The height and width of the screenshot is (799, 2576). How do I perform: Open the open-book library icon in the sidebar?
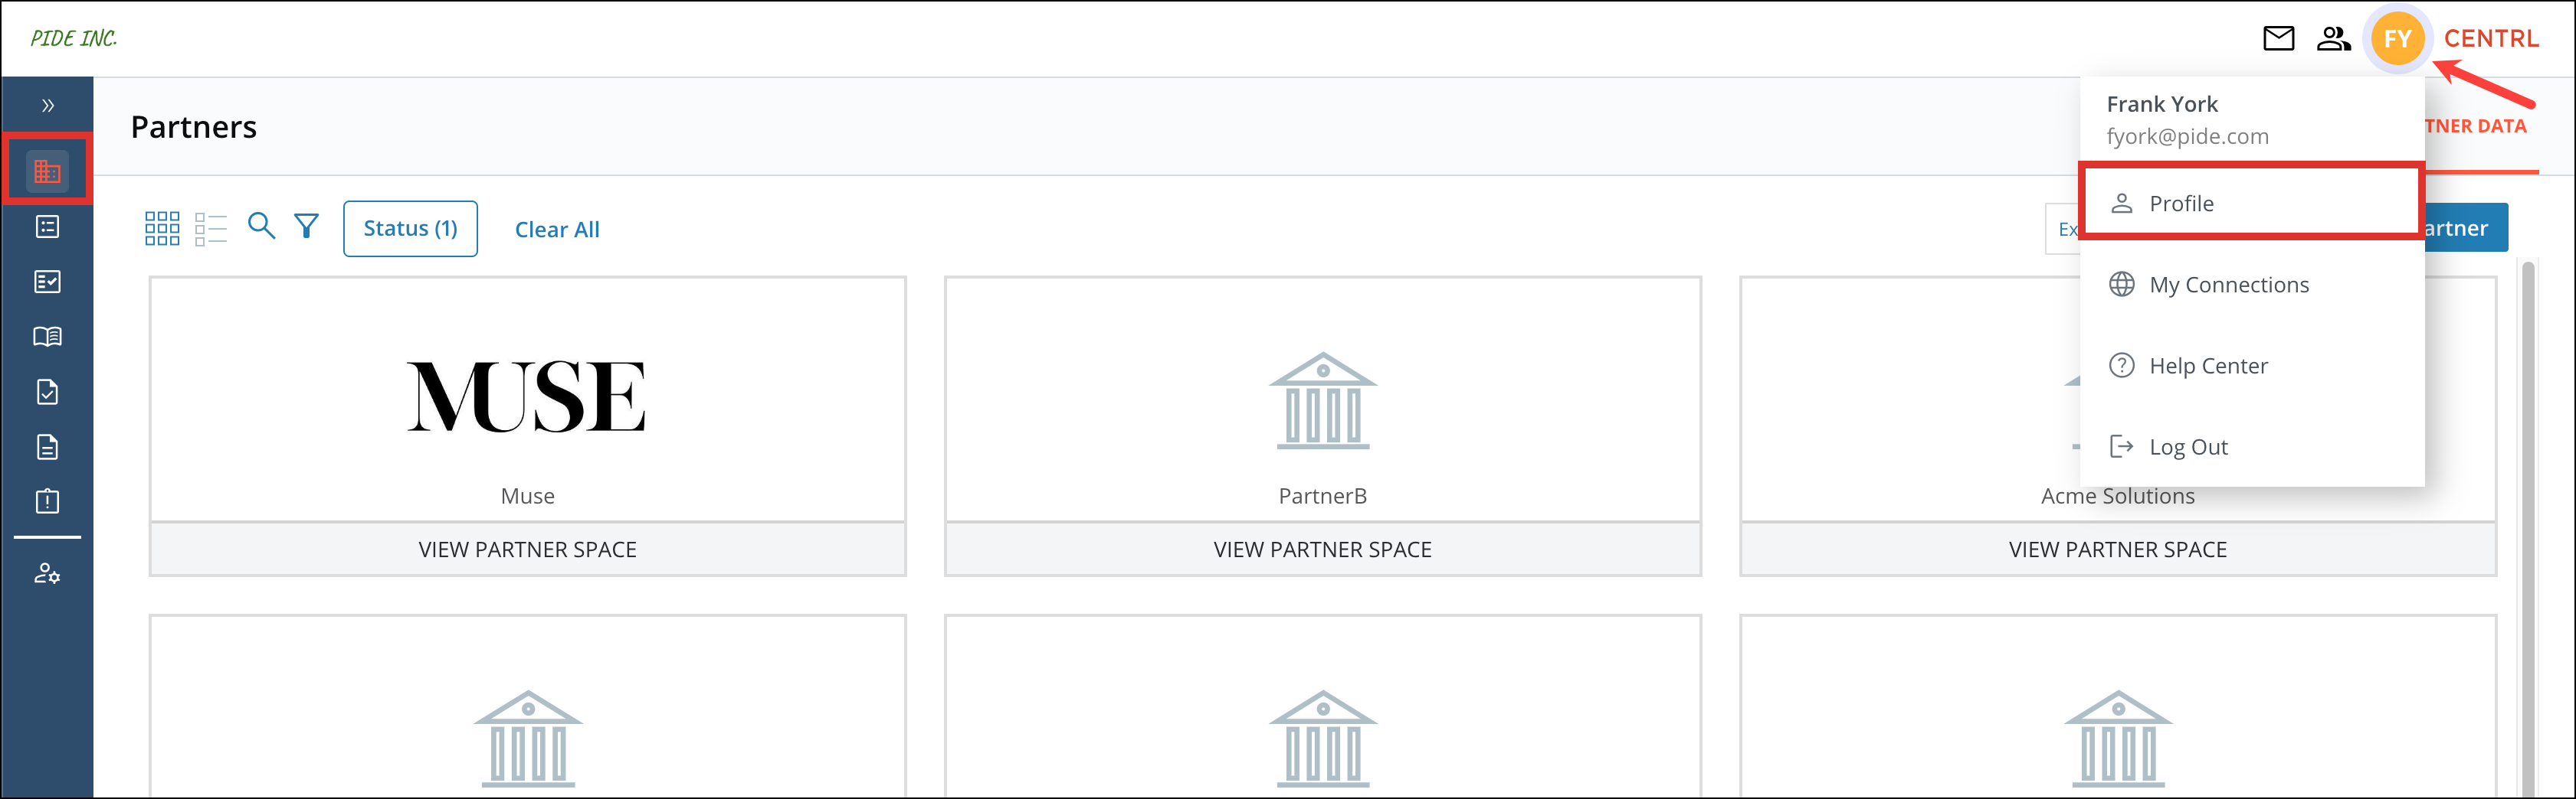click(x=47, y=337)
